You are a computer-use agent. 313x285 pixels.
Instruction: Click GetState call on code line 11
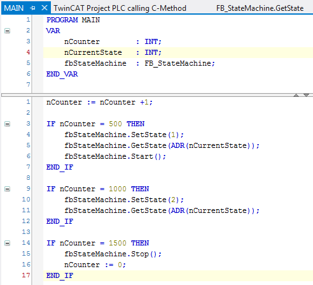pyautogui.click(x=162, y=210)
